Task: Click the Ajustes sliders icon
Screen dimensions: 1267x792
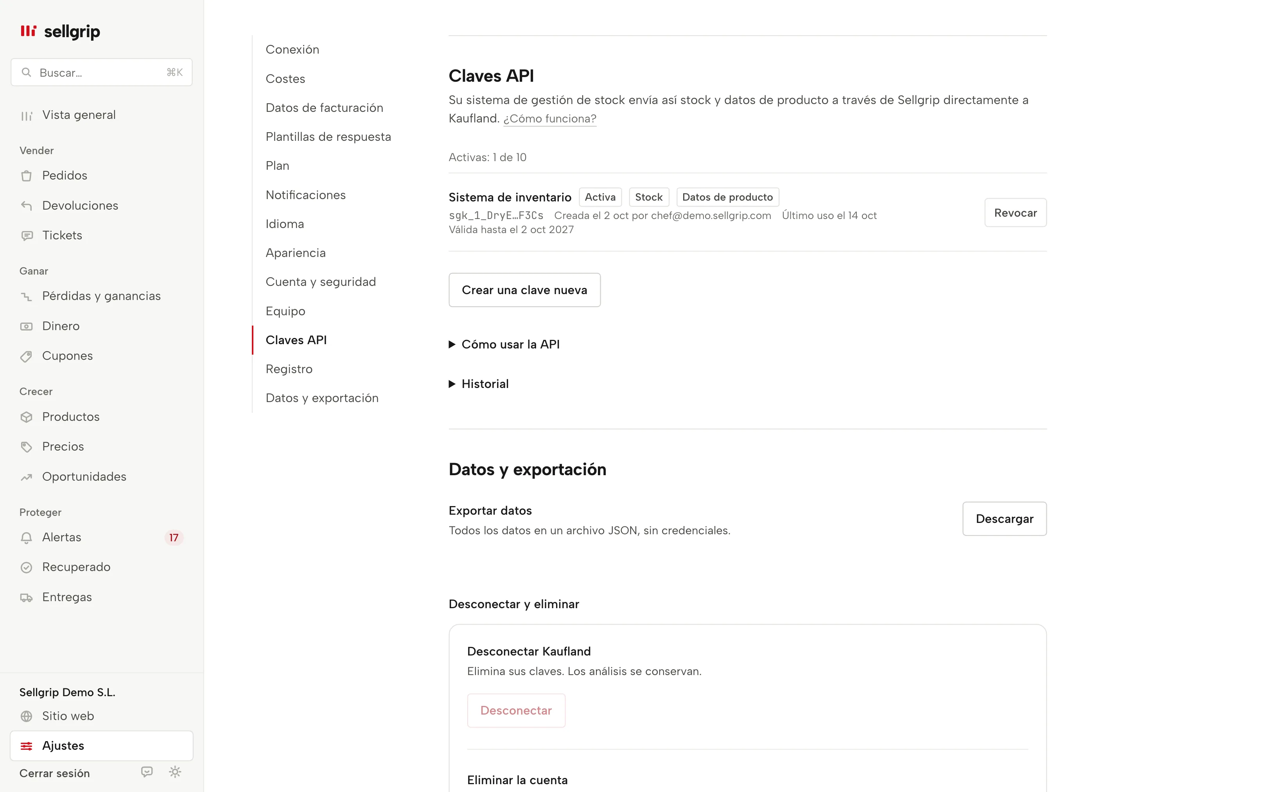Action: click(x=26, y=746)
